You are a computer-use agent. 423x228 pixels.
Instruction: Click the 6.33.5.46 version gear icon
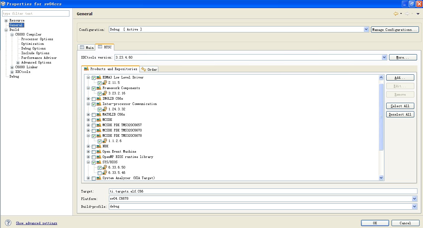(105, 173)
